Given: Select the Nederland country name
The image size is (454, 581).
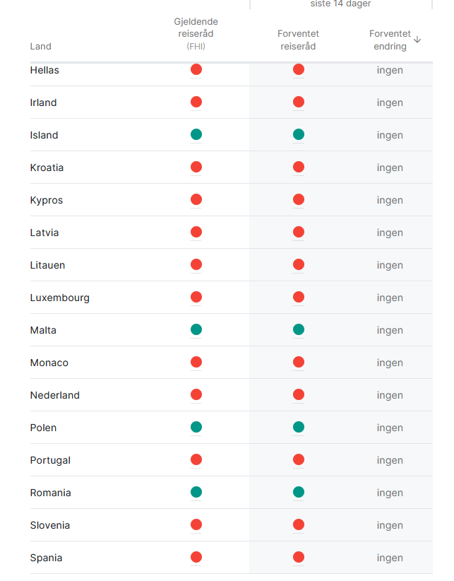Looking at the screenshot, I should point(54,395).
